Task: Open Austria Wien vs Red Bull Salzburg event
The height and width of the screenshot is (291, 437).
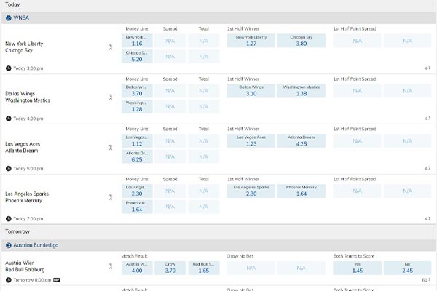Action: tap(25, 266)
